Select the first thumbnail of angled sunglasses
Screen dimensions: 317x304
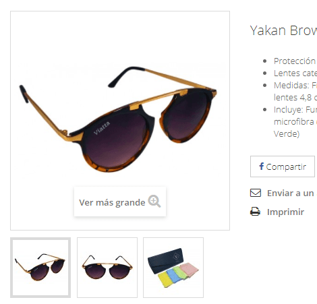pos(40,268)
